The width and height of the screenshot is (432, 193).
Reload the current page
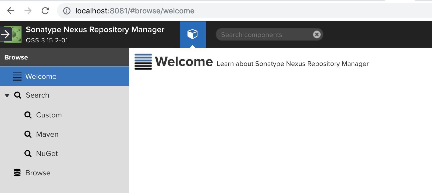[x=45, y=11]
